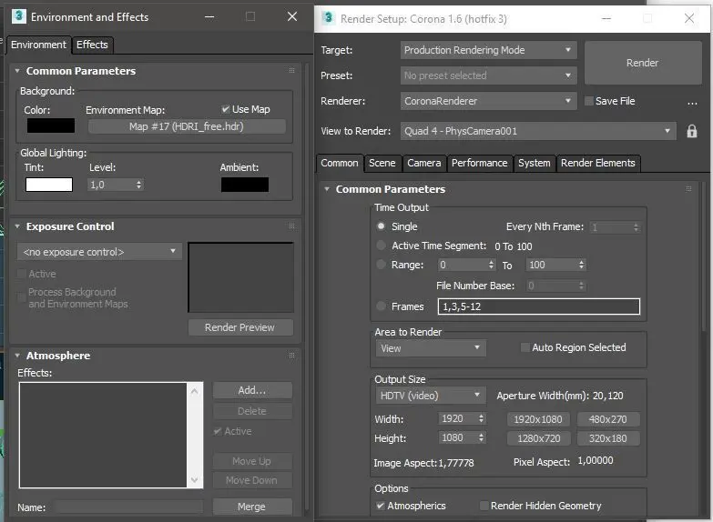The image size is (713, 522).
Task: Open the Performance tab
Action: (479, 163)
